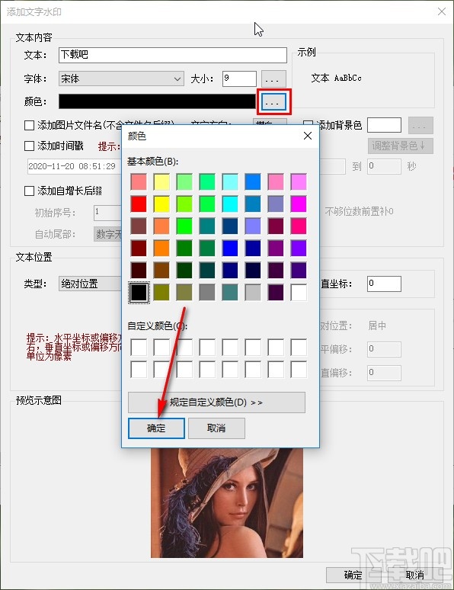Screen dimensions: 454x590
Task: Select the violet swatch in fourth row
Action: coord(299,249)
